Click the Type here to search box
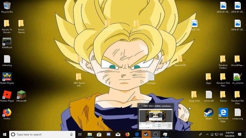 [42, 135]
